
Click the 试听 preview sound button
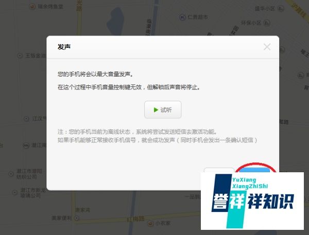click(x=163, y=110)
